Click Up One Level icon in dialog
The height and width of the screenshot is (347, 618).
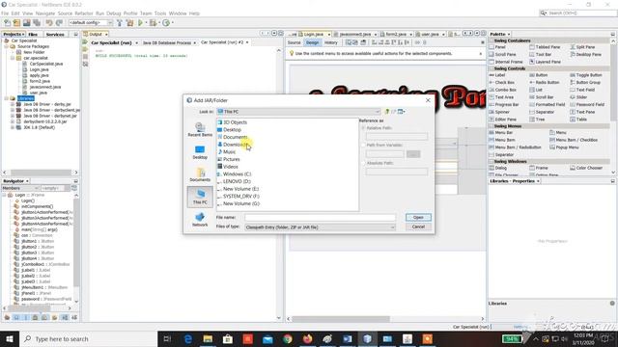coord(387,112)
